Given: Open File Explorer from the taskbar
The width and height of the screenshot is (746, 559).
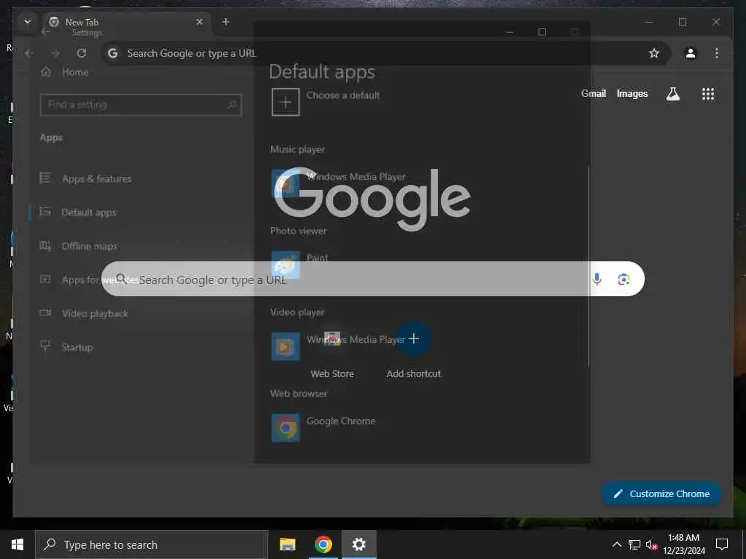Looking at the screenshot, I should click(x=287, y=544).
